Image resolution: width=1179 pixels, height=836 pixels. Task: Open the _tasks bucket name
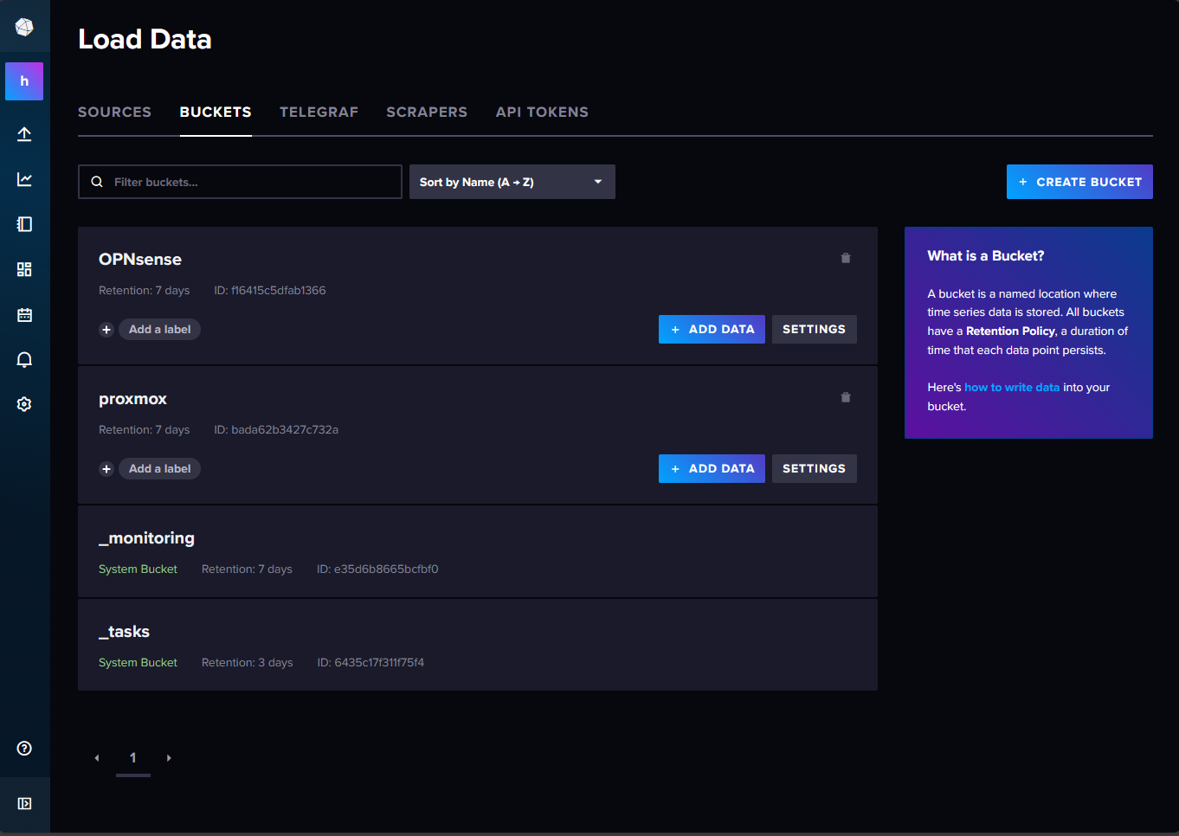(124, 632)
